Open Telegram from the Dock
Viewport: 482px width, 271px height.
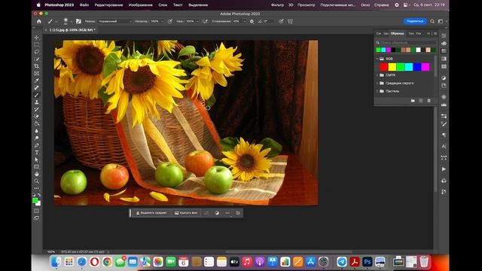pyautogui.click(x=341, y=262)
